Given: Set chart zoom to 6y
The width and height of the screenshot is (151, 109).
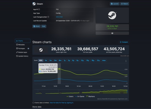Looking at the screenshot, I should 73,60.
